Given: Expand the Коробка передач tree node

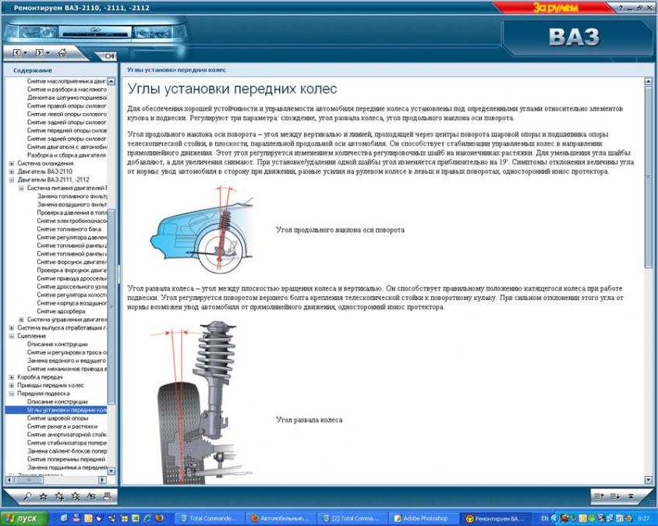Looking at the screenshot, I should pos(12,377).
